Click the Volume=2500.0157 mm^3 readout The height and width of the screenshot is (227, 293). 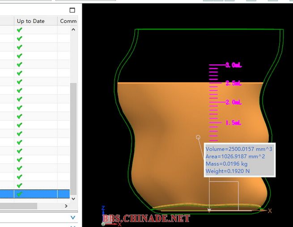point(239,149)
